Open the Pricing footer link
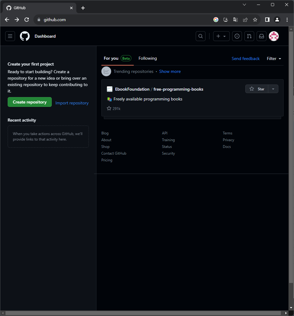The image size is (294, 316). click(x=107, y=160)
